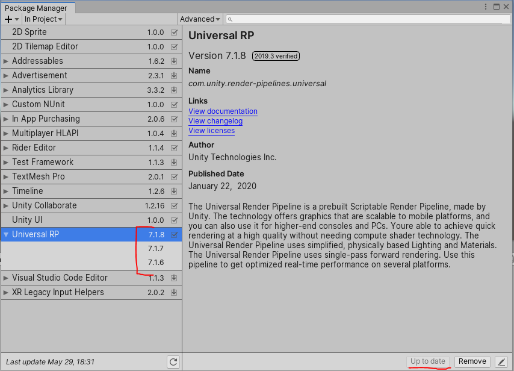
Task: Click the download icon next to Addressables
Action: [174, 61]
